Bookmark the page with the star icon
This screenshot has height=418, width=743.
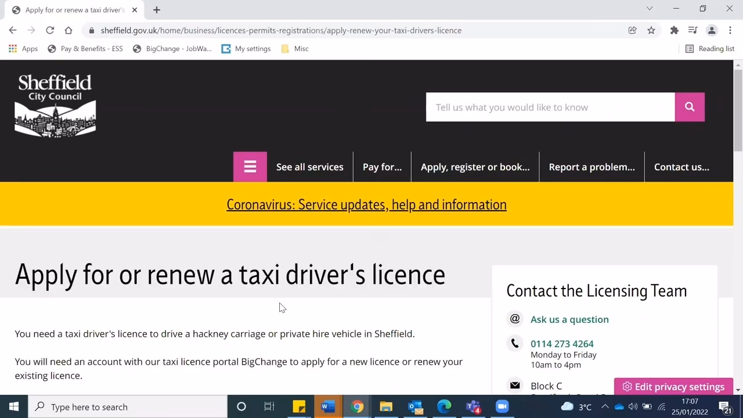[x=651, y=30]
